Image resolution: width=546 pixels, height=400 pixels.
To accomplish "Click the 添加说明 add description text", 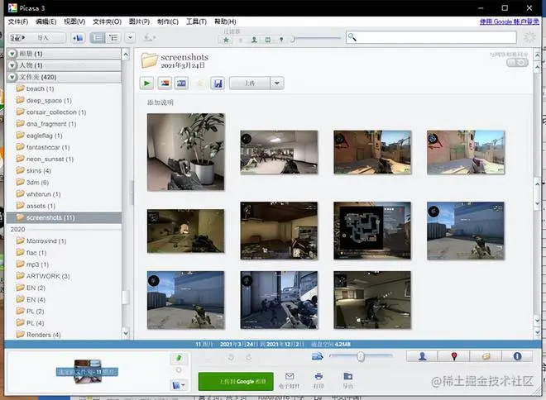I will click(x=160, y=102).
